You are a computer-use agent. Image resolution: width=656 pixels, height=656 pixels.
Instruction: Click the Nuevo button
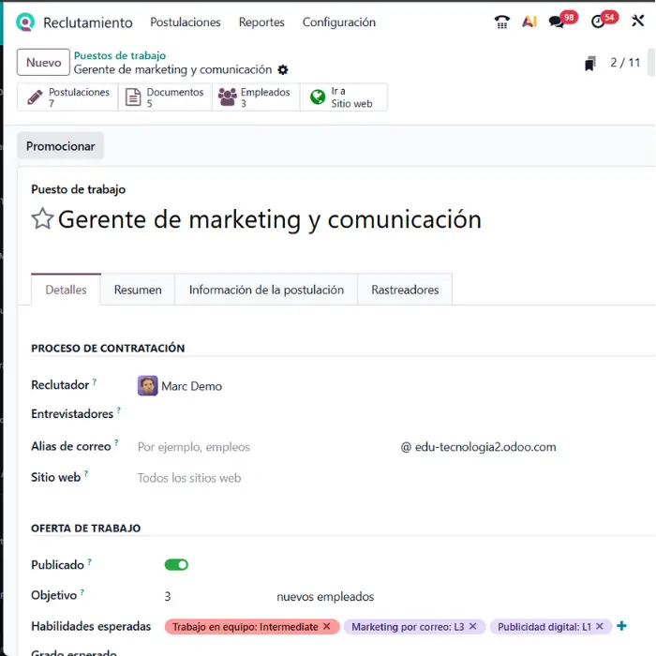(x=43, y=63)
